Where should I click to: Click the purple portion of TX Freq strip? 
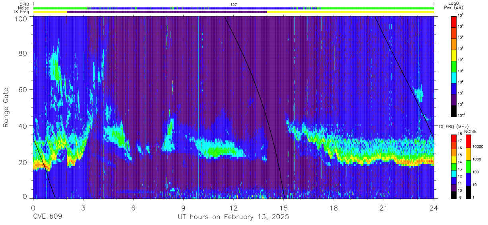coord(167,12)
